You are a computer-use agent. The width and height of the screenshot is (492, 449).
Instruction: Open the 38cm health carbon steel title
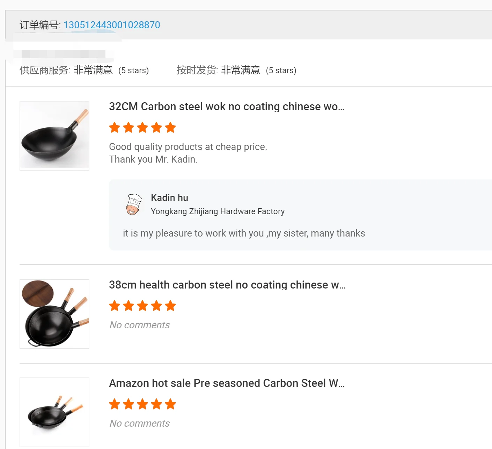coord(227,285)
